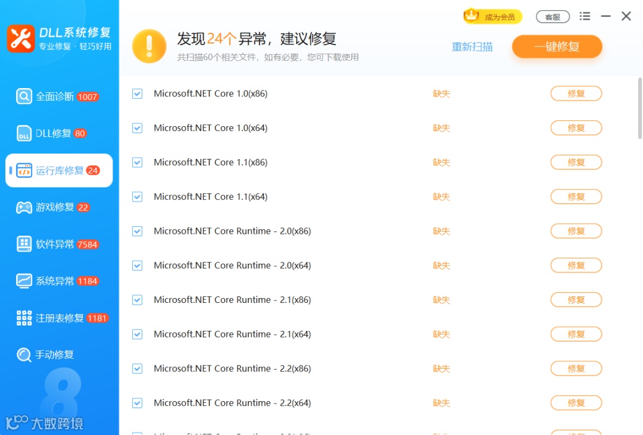Screen dimensions: 643x435
Task: Toggle checkbox for Core Runtime - 2.1(x86)
Action: coord(138,300)
